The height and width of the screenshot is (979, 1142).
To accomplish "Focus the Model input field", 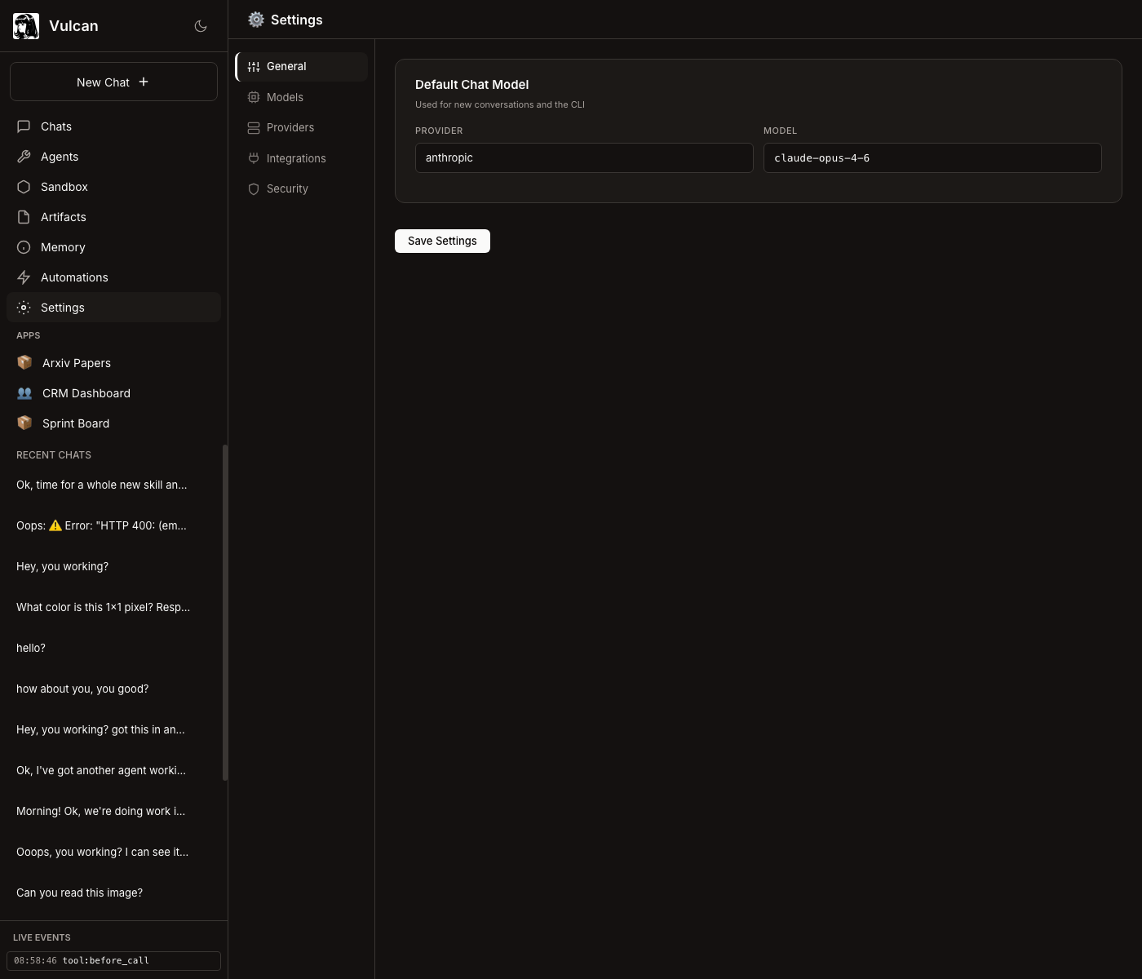I will (x=932, y=158).
